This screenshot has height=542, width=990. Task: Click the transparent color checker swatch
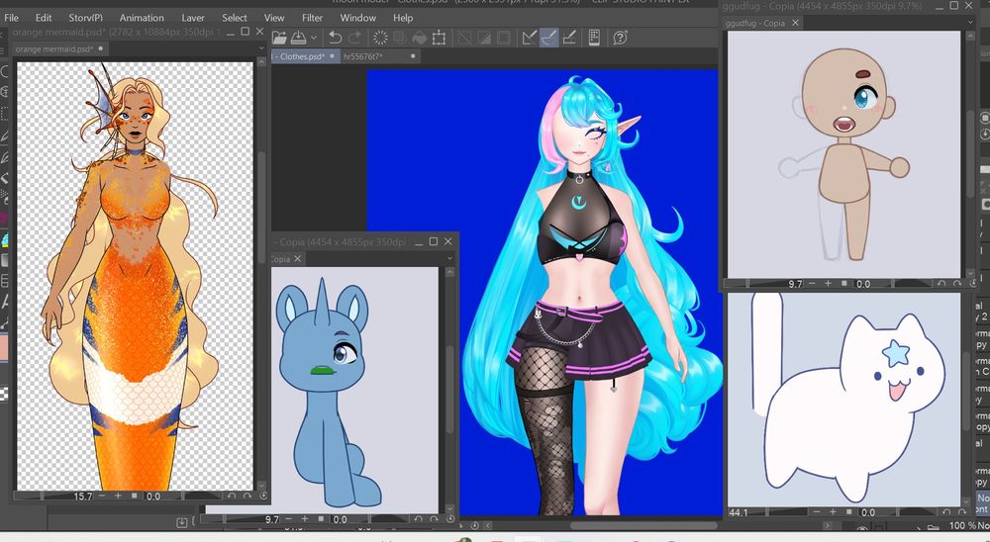pos(4,395)
